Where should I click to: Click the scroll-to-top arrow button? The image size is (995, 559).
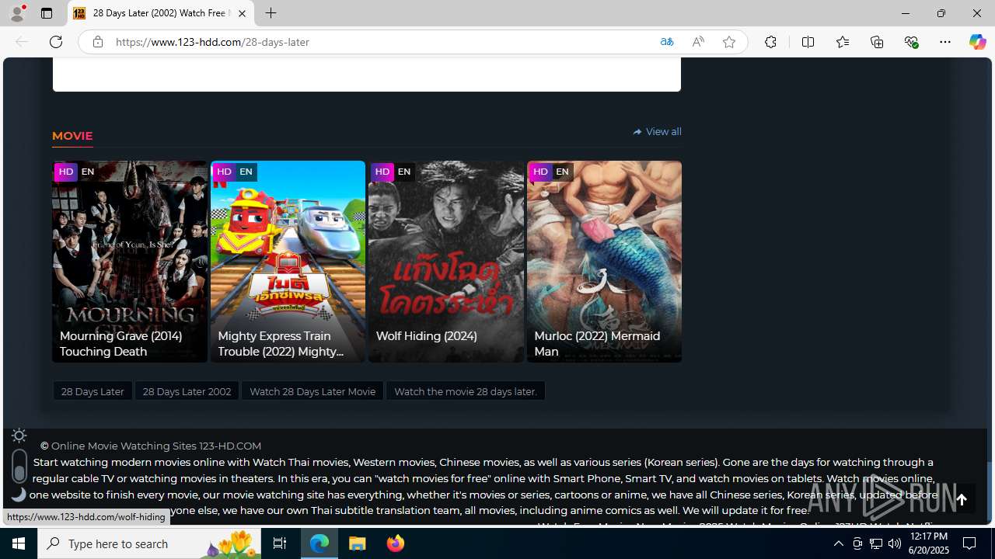(962, 500)
